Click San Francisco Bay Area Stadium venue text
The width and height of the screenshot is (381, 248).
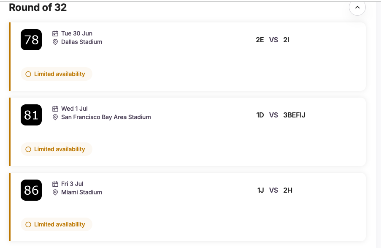coord(106,117)
